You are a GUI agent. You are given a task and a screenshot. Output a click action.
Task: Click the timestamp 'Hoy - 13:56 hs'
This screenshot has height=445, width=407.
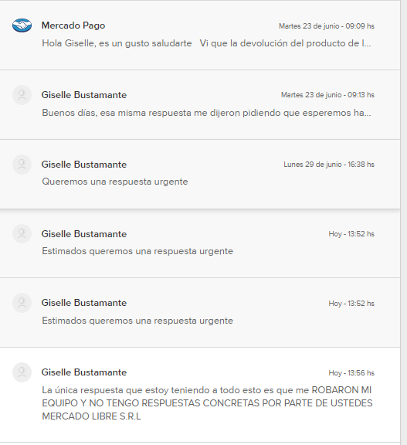point(351,373)
